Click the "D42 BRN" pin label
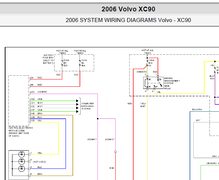Screen dimensions: 219x180 click(36, 114)
